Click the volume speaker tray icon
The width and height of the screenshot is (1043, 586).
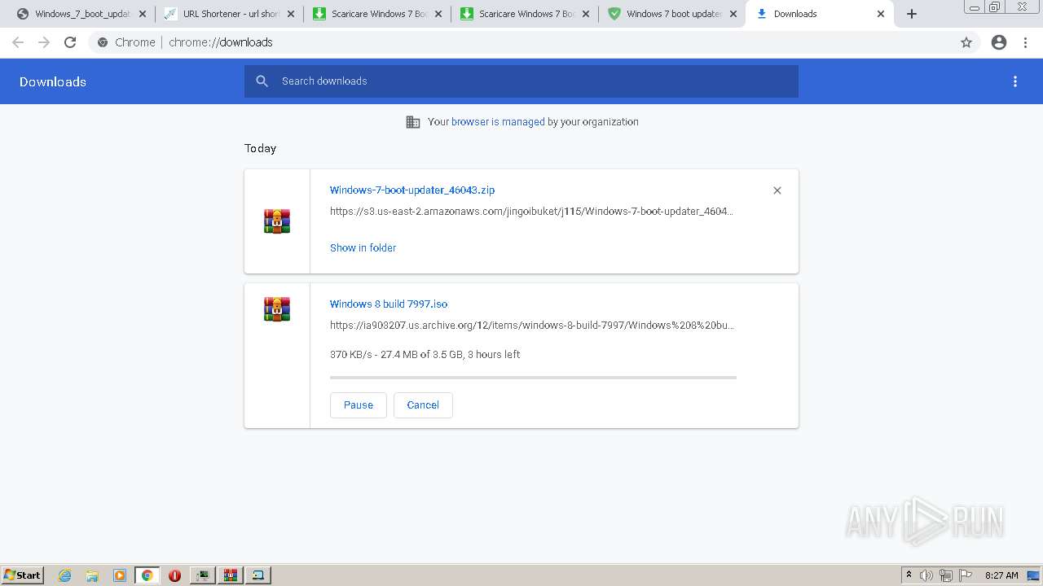pyautogui.click(x=926, y=575)
